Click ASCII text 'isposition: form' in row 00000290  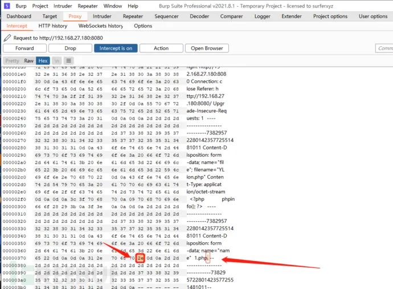pos(204,155)
